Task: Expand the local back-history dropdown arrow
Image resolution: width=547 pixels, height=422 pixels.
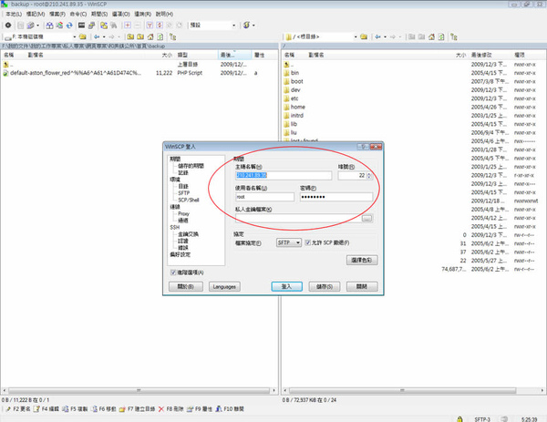Action: 104,36
